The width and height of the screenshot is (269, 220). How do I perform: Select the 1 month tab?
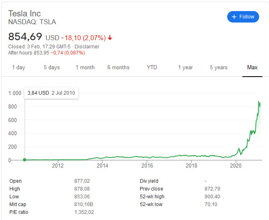coord(85,67)
